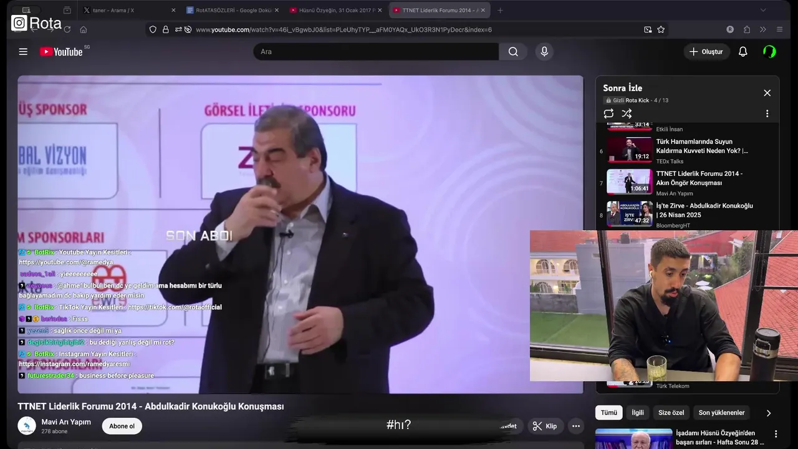The image size is (798, 449).
Task: Focus the Ara search field
Action: click(x=376, y=52)
